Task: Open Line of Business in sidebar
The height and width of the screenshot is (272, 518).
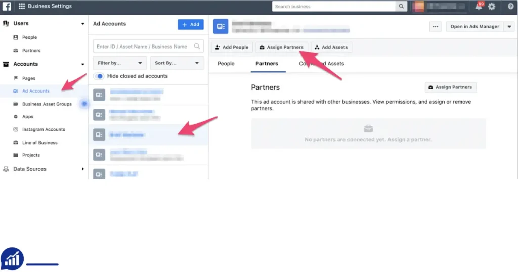Action: tap(39, 143)
